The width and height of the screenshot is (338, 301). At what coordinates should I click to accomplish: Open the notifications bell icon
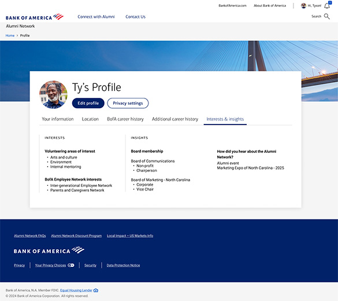327,6
